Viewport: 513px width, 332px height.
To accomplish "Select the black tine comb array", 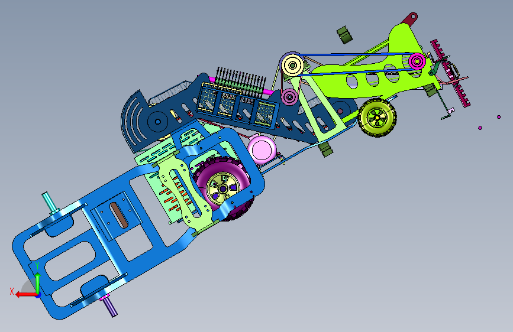I will pos(240,82).
